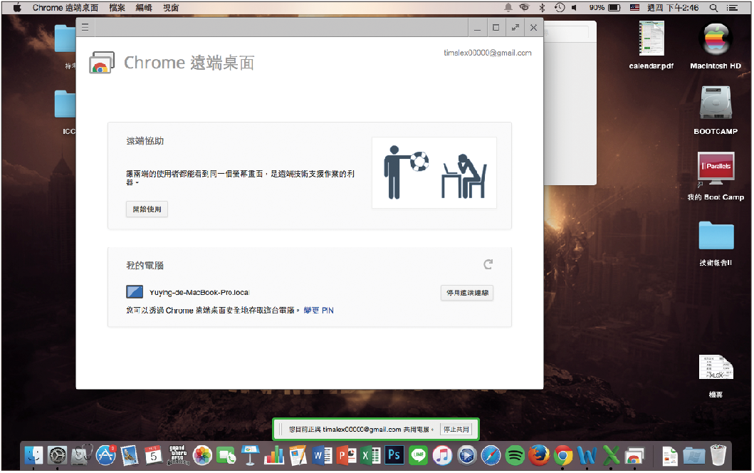Image resolution: width=754 pixels, height=473 pixels.
Task: Click the remote assistance illustration
Action: click(434, 172)
